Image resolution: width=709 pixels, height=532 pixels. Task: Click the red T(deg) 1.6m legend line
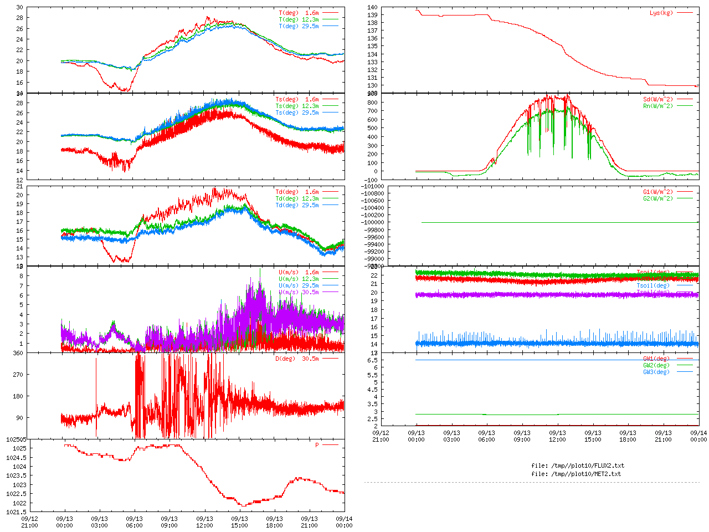point(331,13)
